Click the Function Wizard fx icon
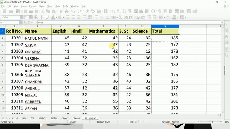The width and height of the screenshot is (230, 129). click(x=25, y=23)
